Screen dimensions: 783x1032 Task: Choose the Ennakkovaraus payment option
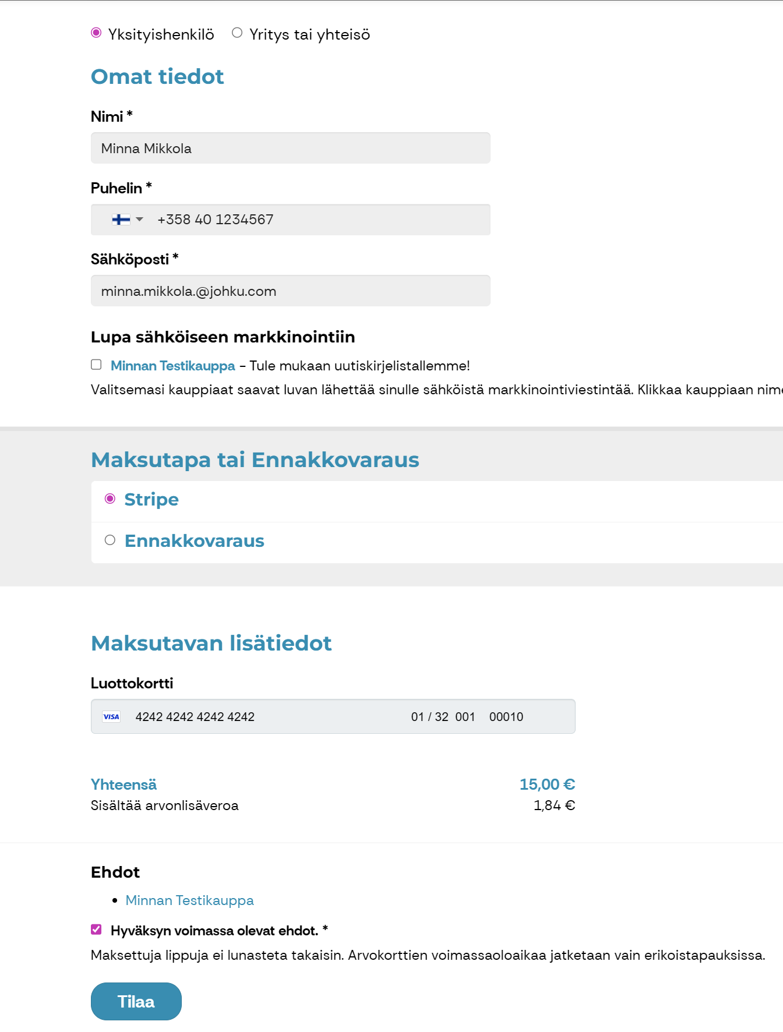(110, 540)
